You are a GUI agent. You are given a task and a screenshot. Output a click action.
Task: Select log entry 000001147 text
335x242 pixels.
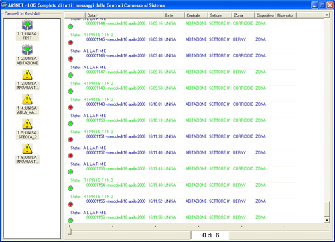[125, 72]
